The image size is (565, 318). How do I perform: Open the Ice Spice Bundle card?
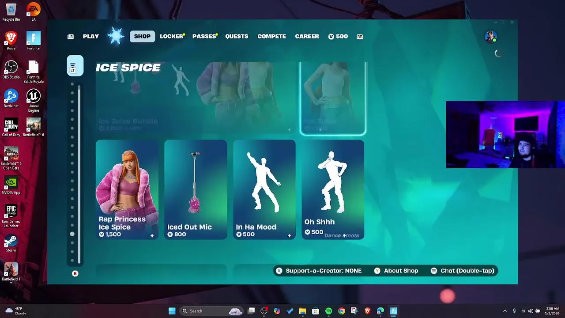coord(196,97)
